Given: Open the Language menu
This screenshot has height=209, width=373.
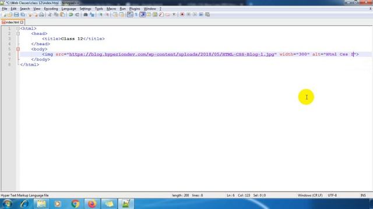Looking at the screenshot, I should click(69, 9).
